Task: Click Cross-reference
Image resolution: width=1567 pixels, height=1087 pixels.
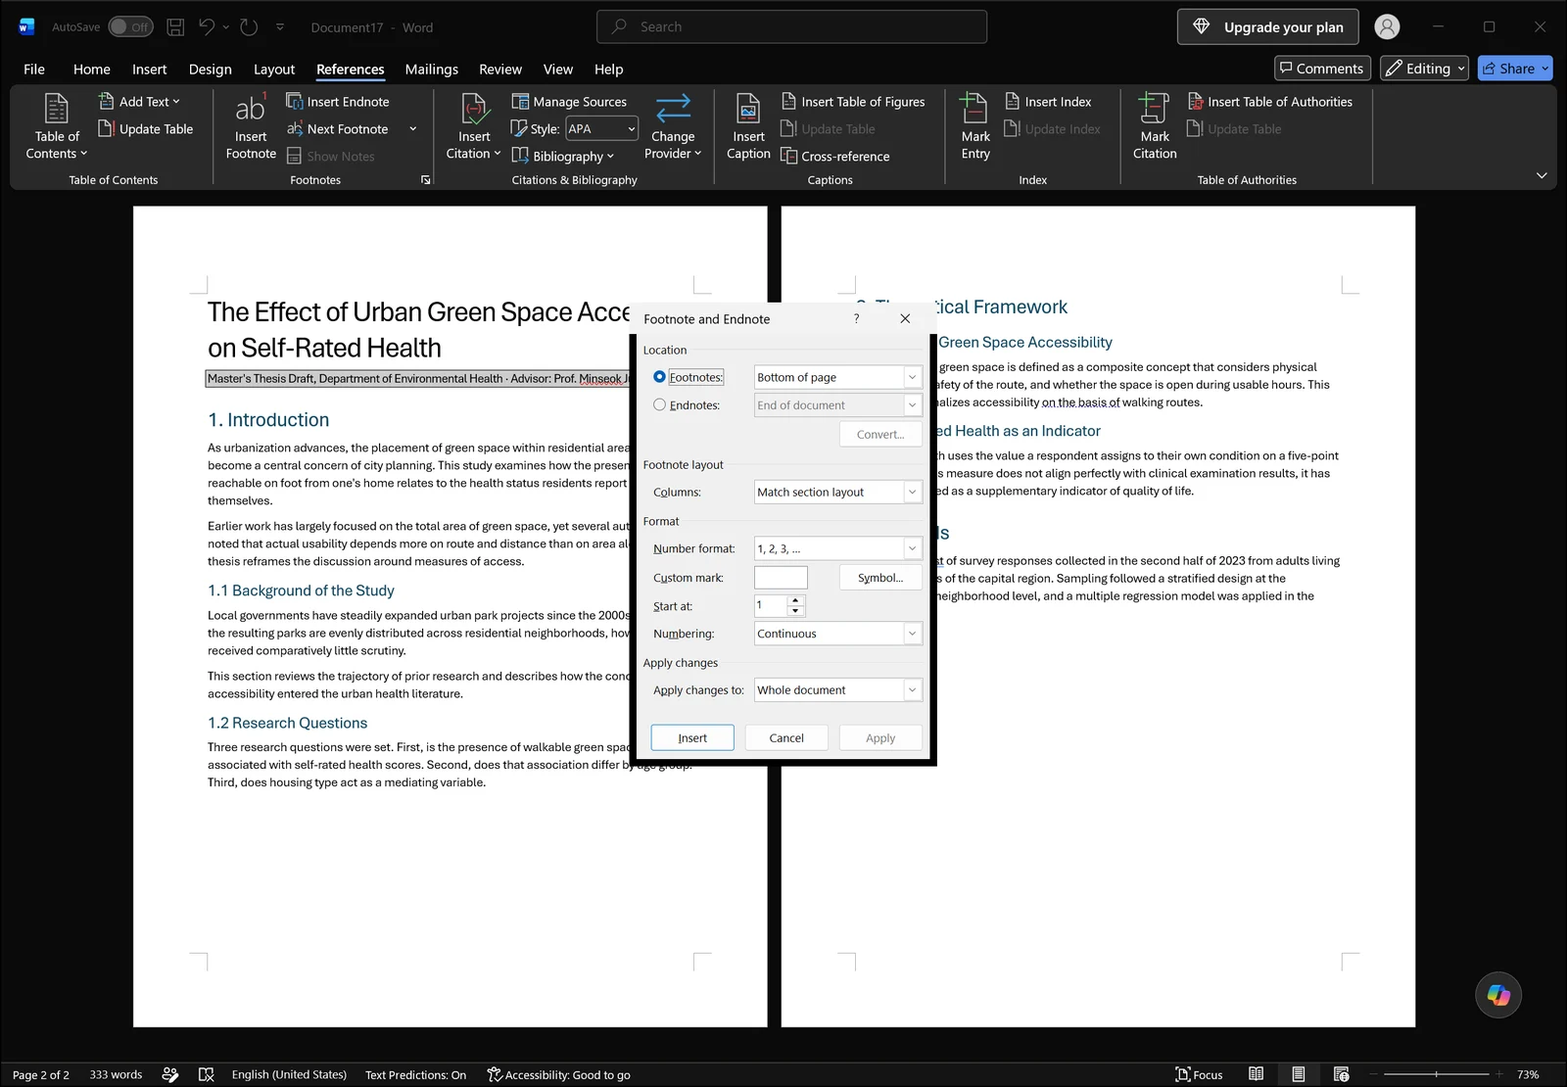Action: click(835, 156)
